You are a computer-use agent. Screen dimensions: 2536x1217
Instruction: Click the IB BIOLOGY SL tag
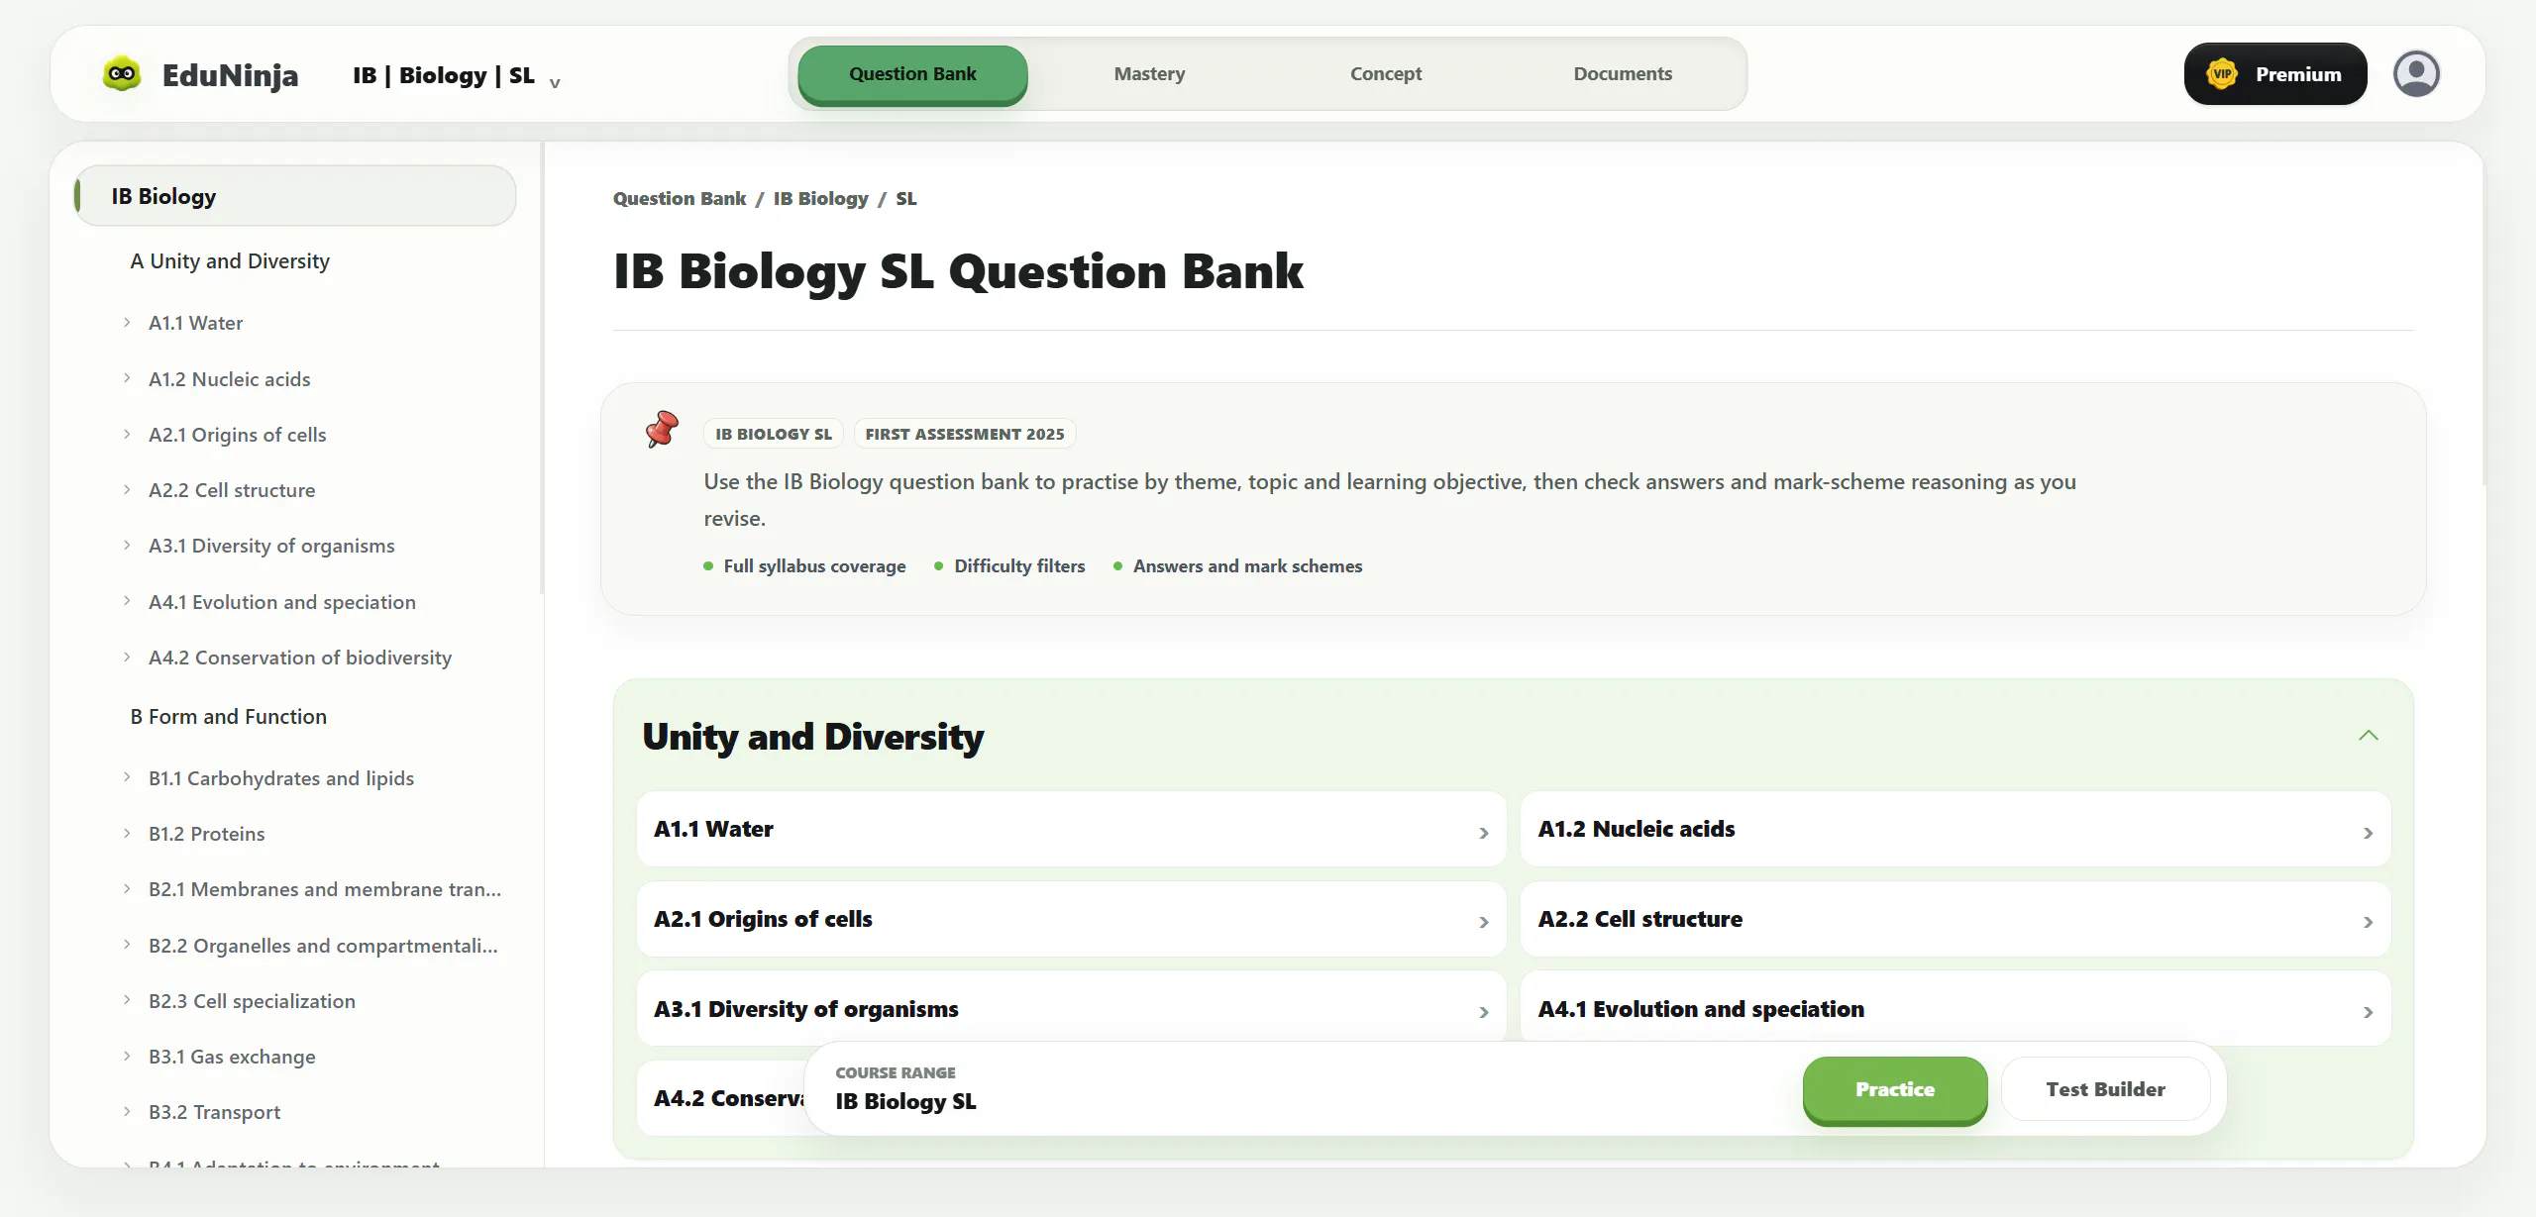click(774, 434)
